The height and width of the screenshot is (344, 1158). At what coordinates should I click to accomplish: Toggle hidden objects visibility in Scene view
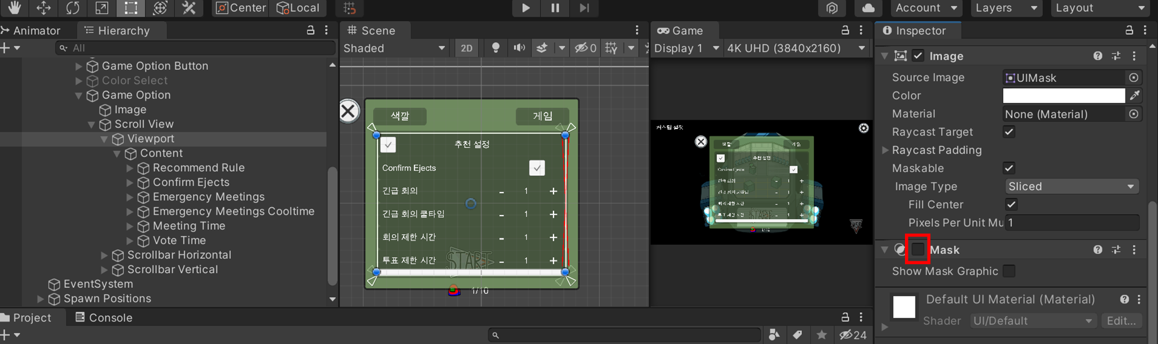tap(585, 48)
